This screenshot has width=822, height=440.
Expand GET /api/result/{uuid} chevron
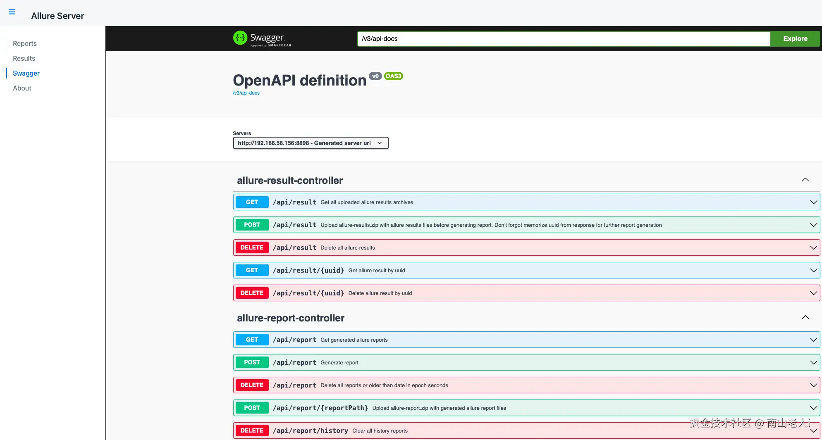coord(813,270)
